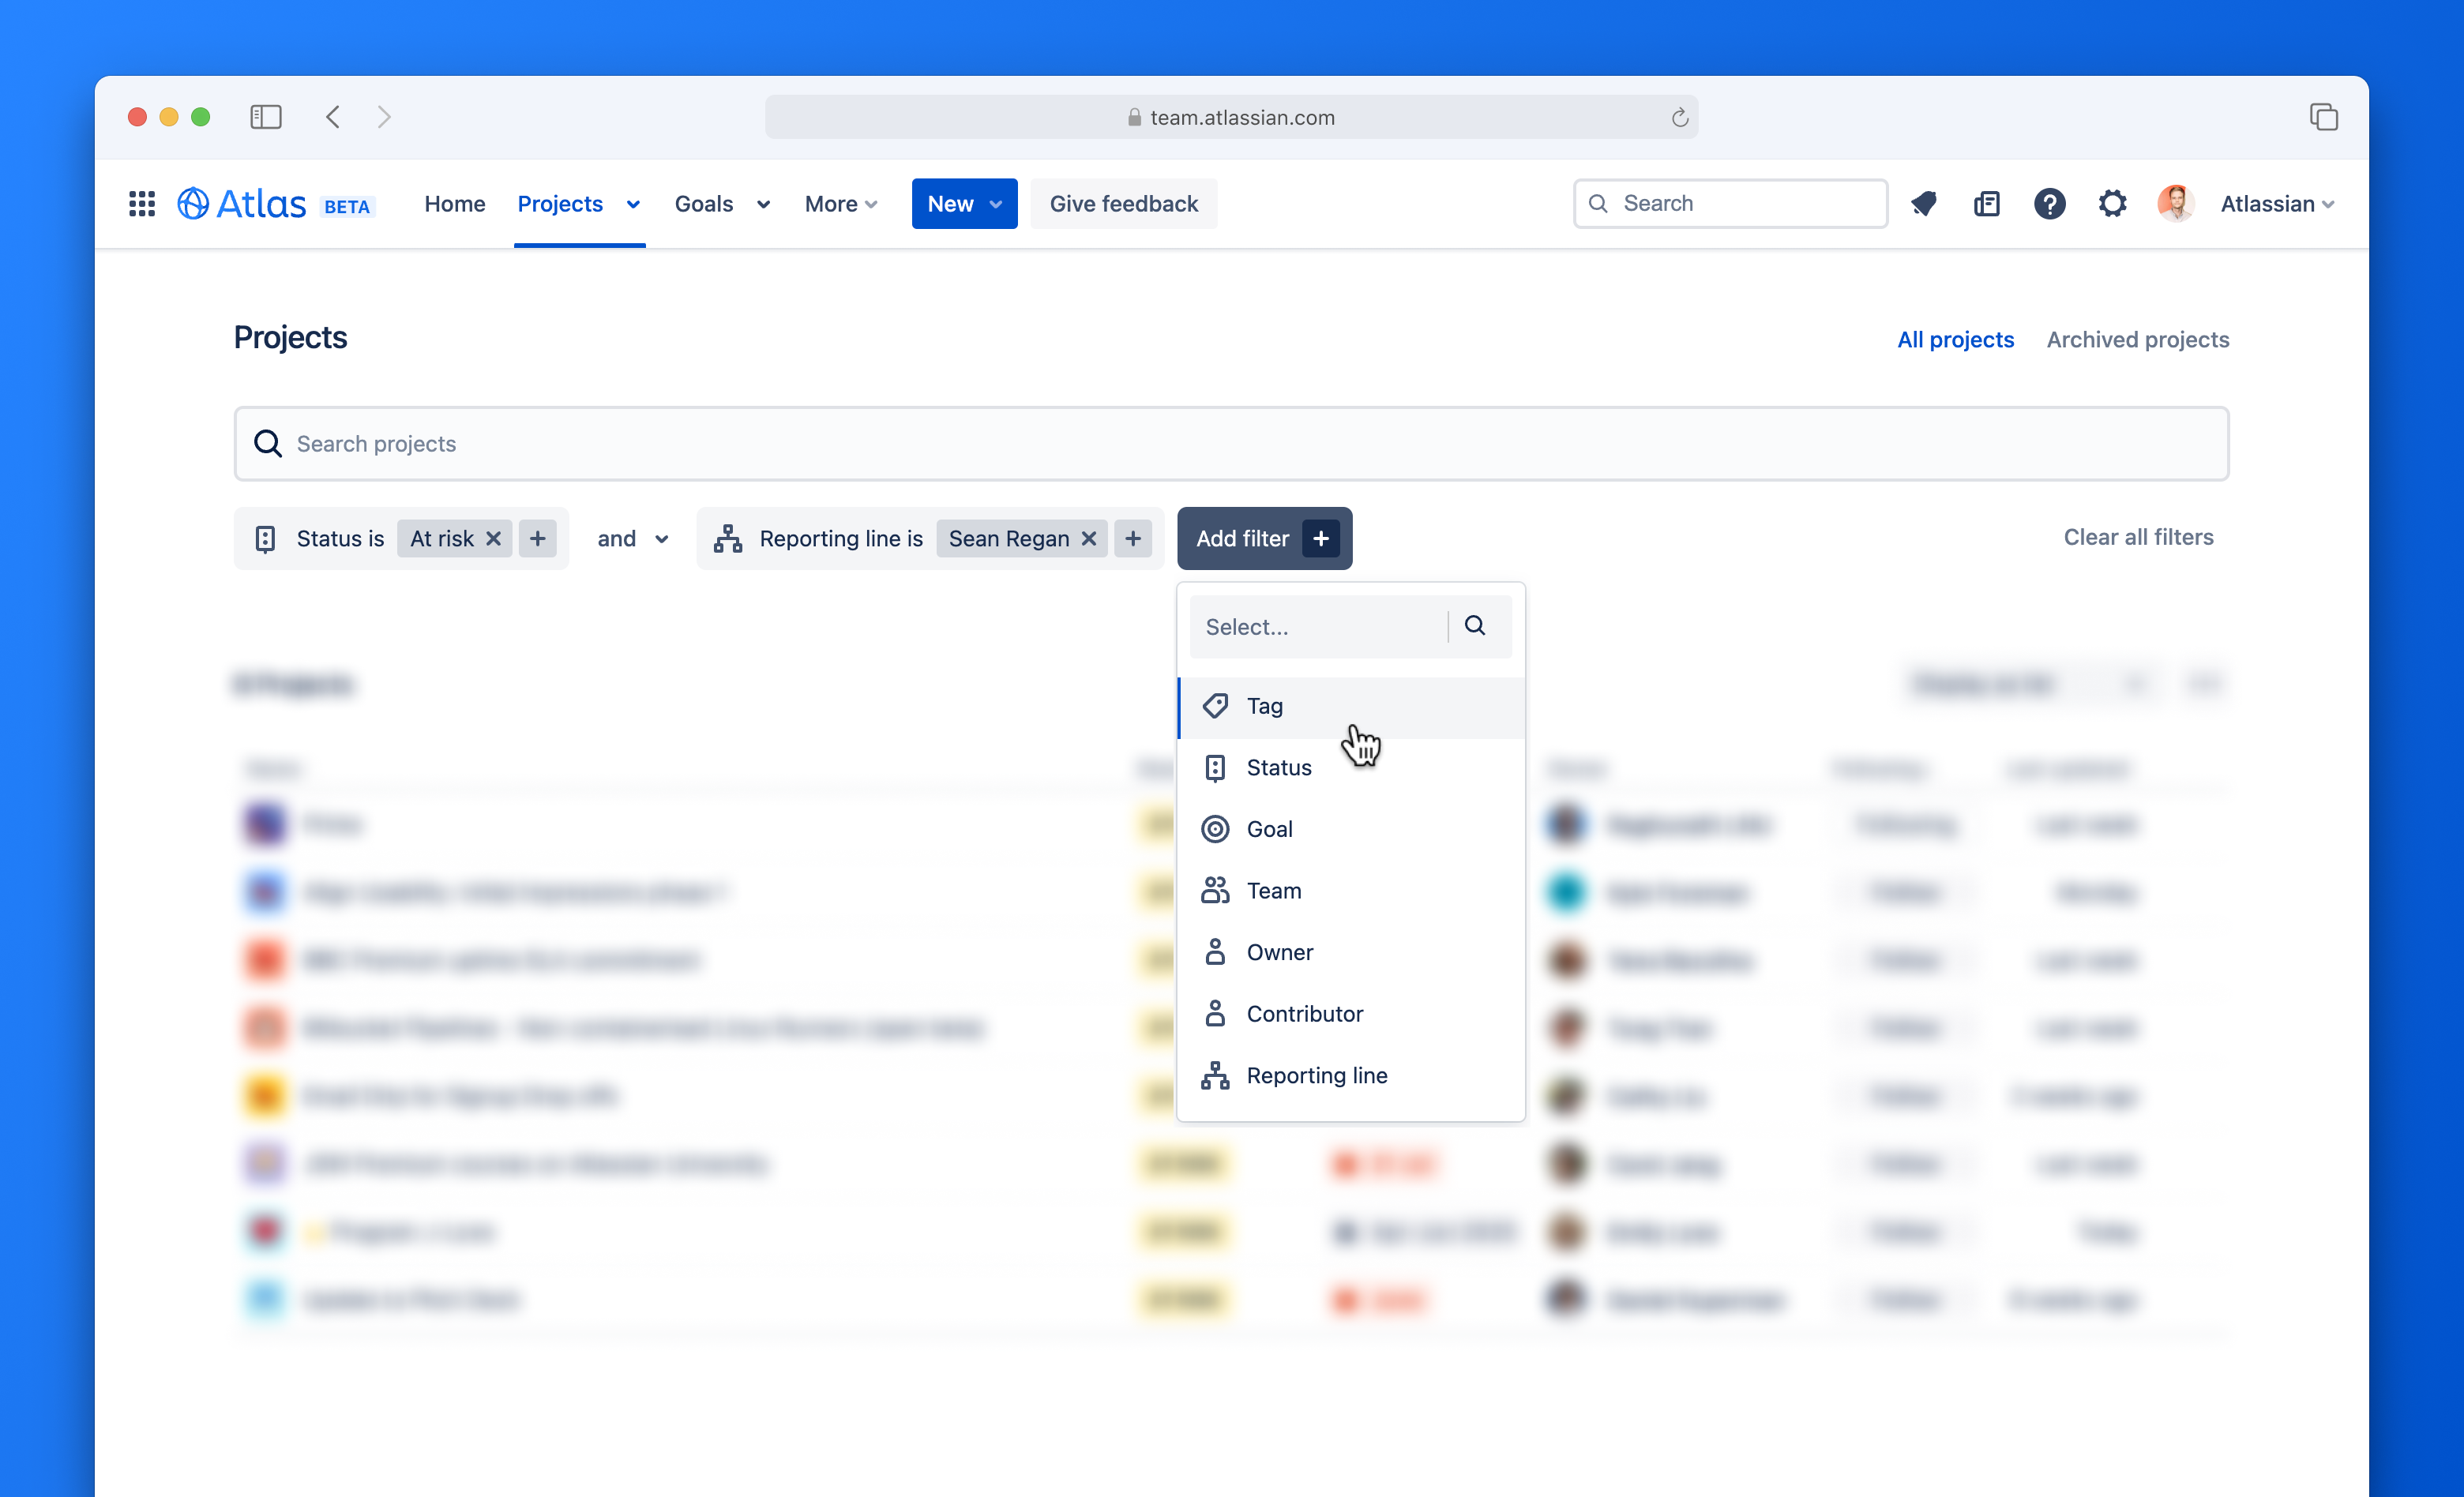Change the 'and' filter operator
Screen dimensions: 2464x1497
[633, 539]
